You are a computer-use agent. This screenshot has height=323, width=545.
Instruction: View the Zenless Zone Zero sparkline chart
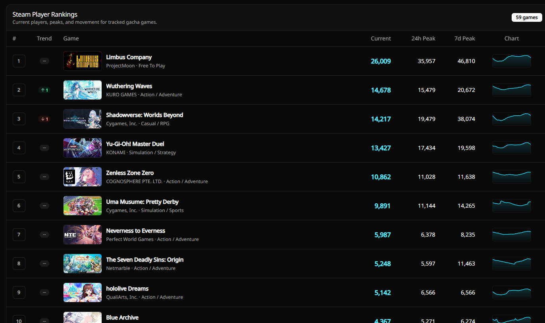(512, 177)
